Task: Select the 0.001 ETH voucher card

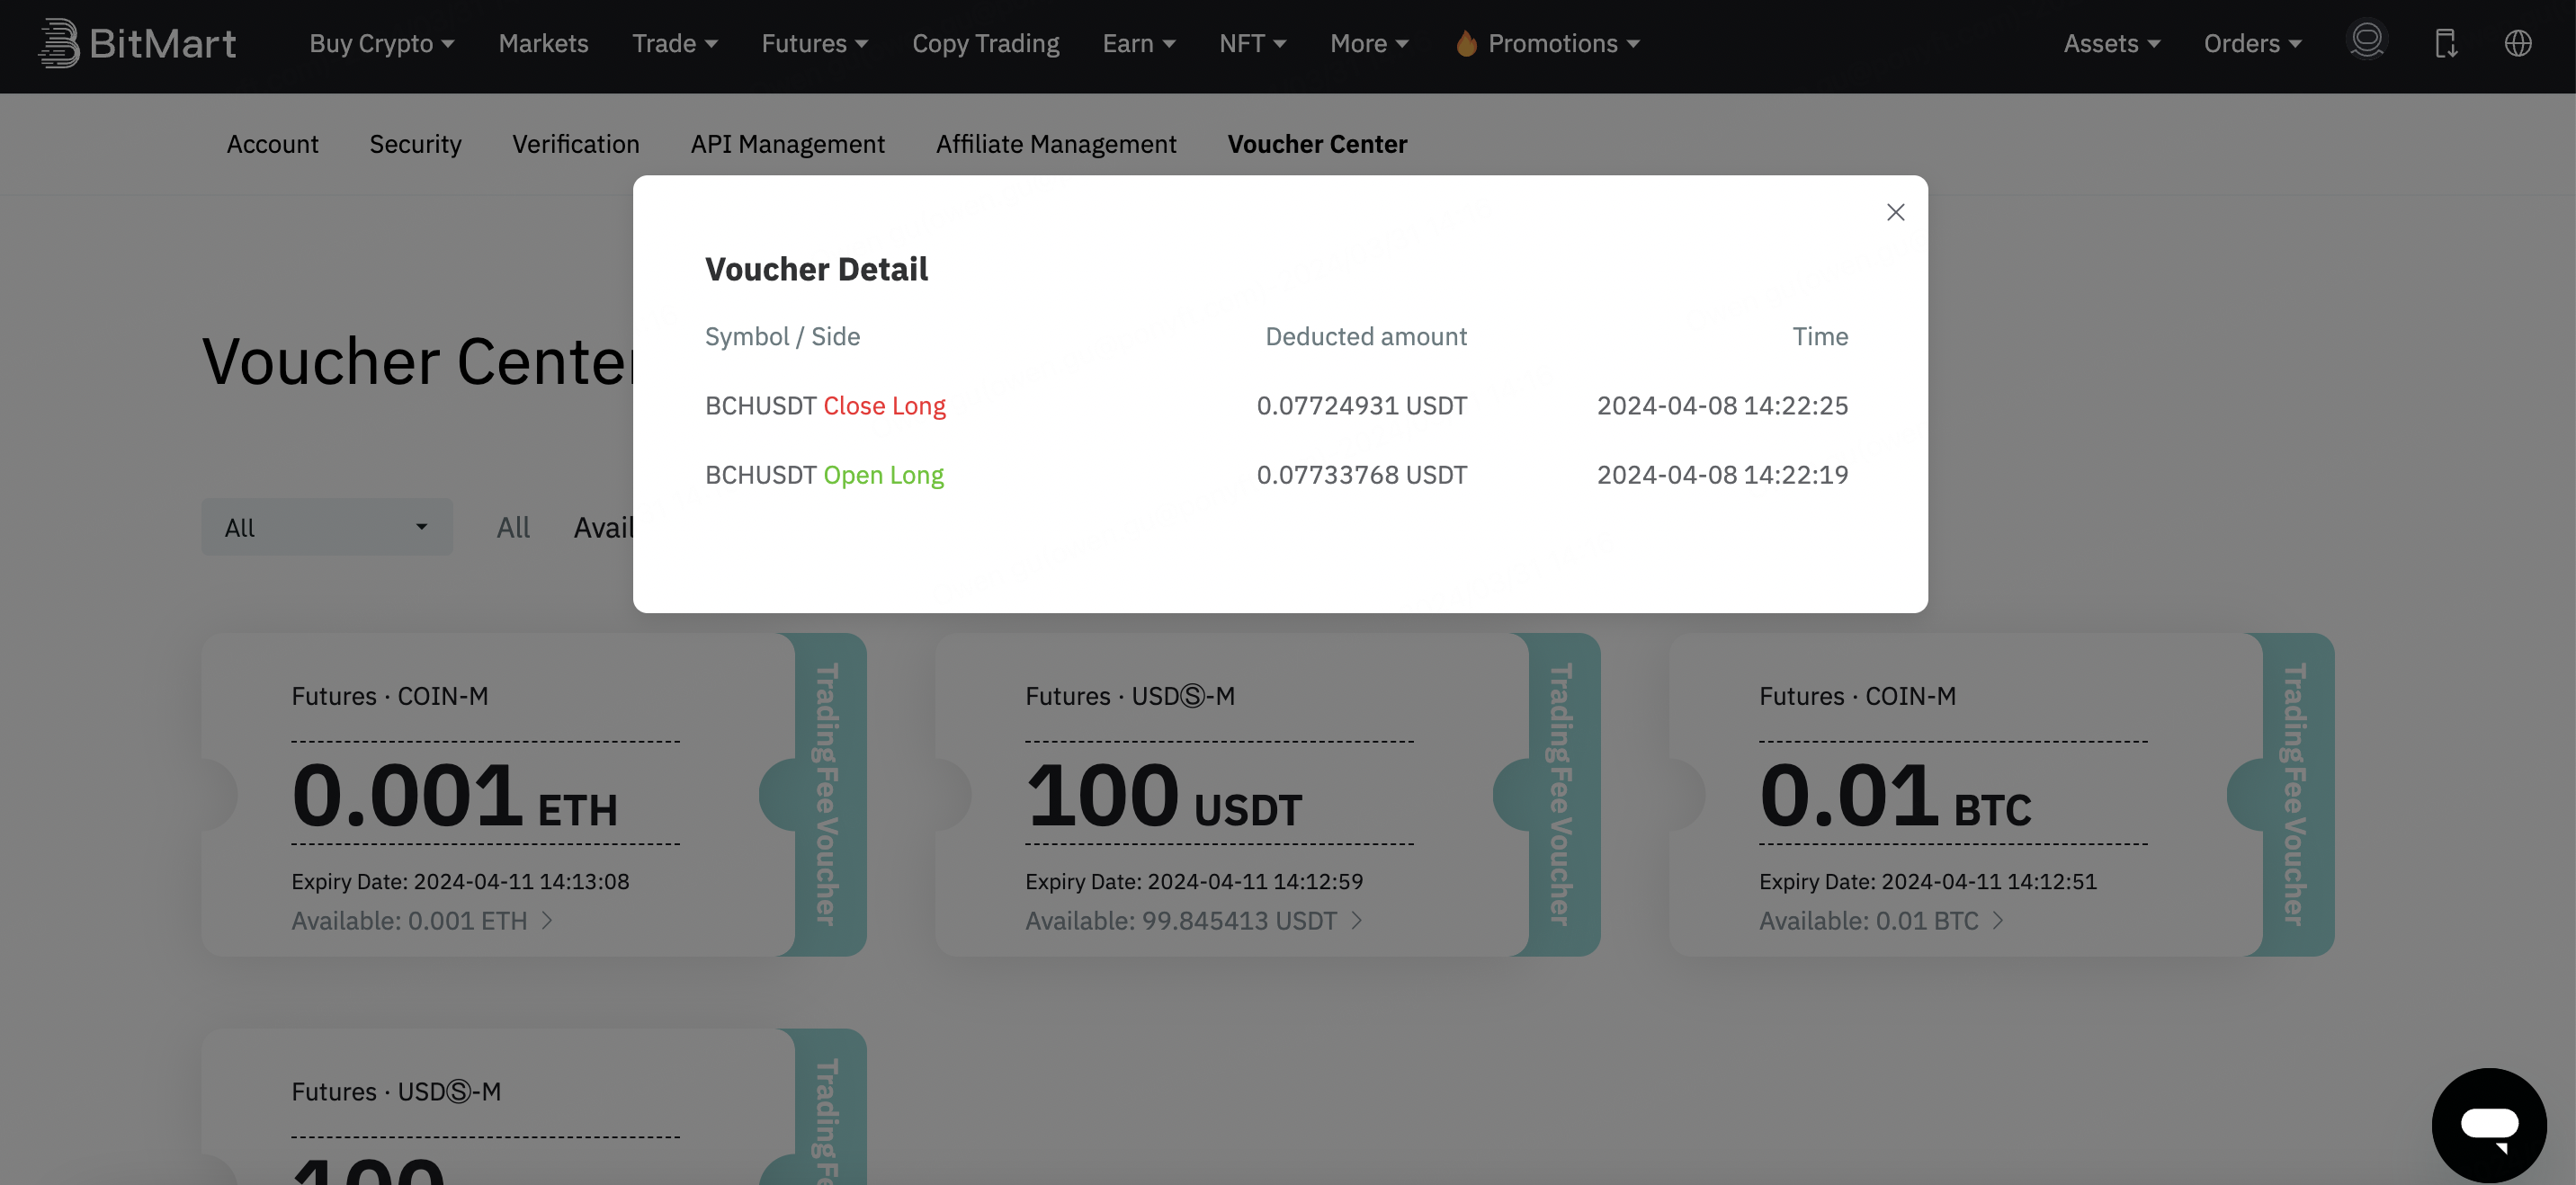Action: point(534,794)
